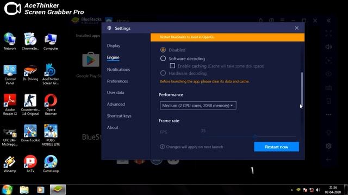This screenshot has width=348, height=195.
Task: Select the JioTV desktop icon
Action: (x=30, y=164)
